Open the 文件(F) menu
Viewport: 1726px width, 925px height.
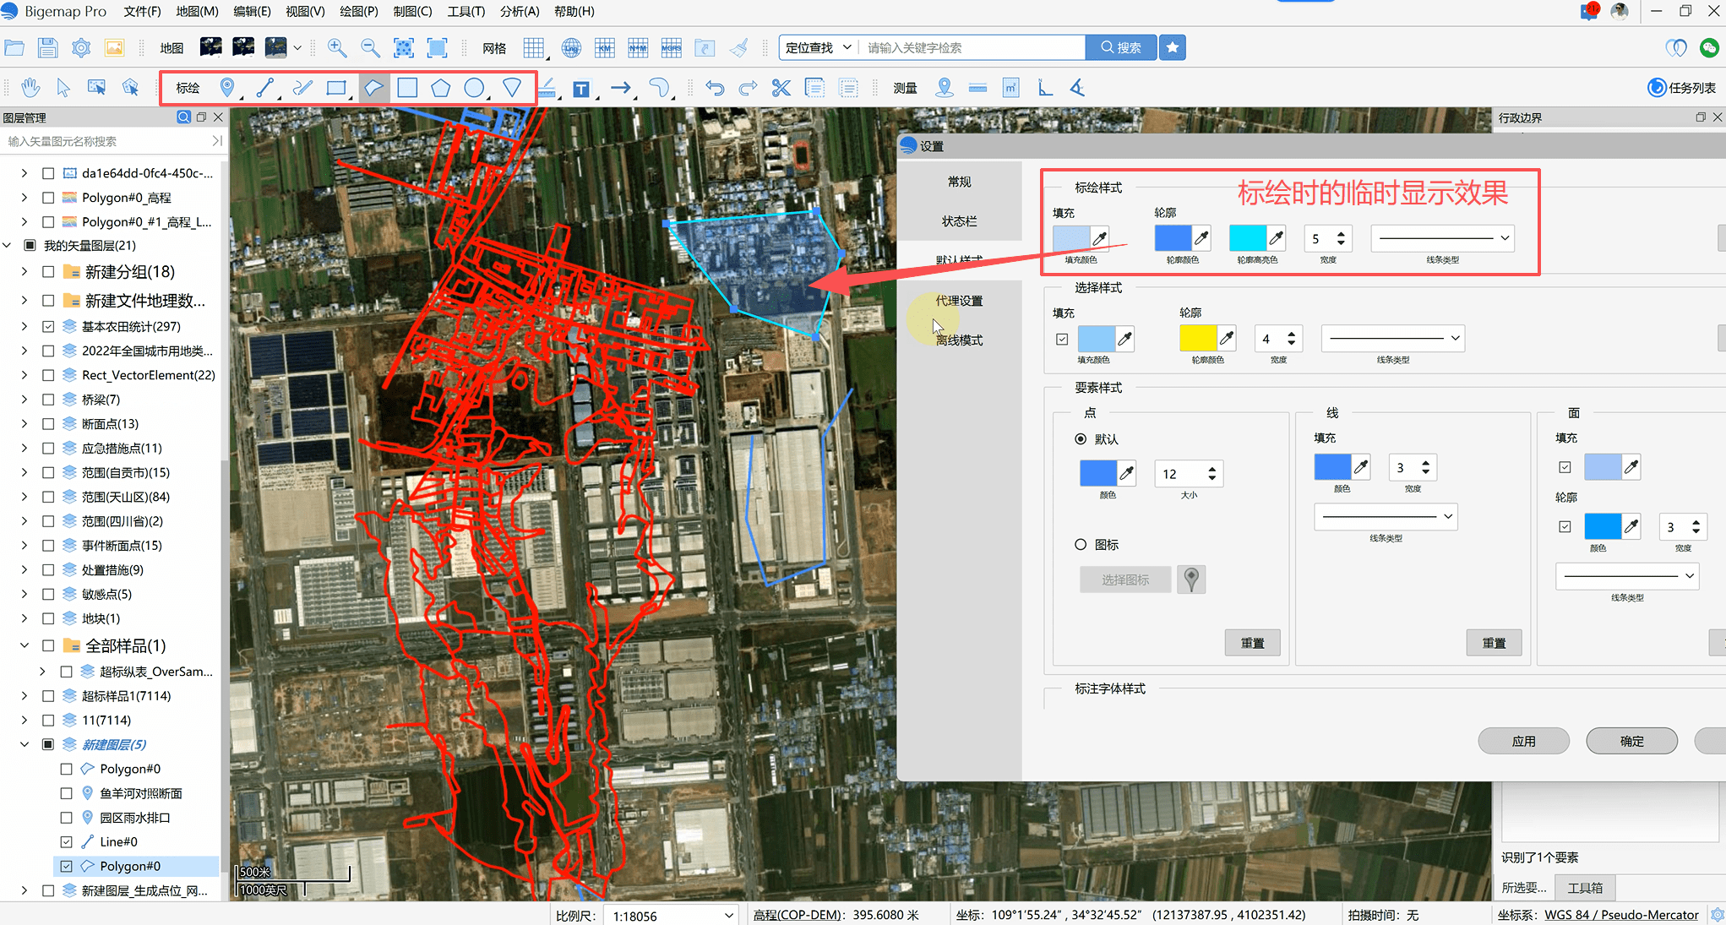point(142,11)
